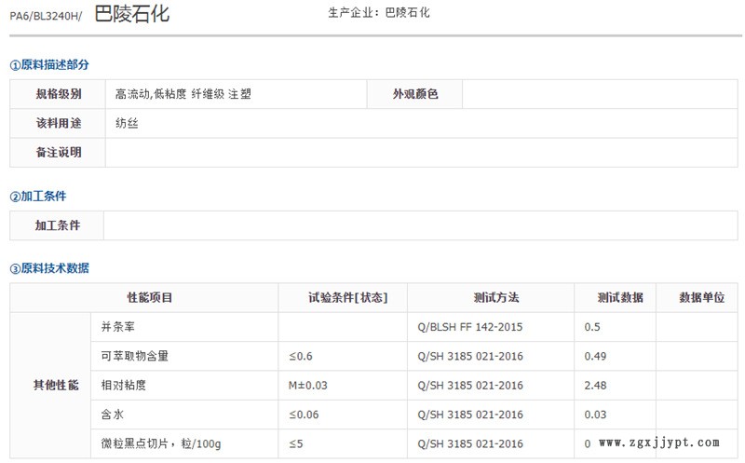Click the 0.5 test data value
745x463 pixels.
(592, 327)
